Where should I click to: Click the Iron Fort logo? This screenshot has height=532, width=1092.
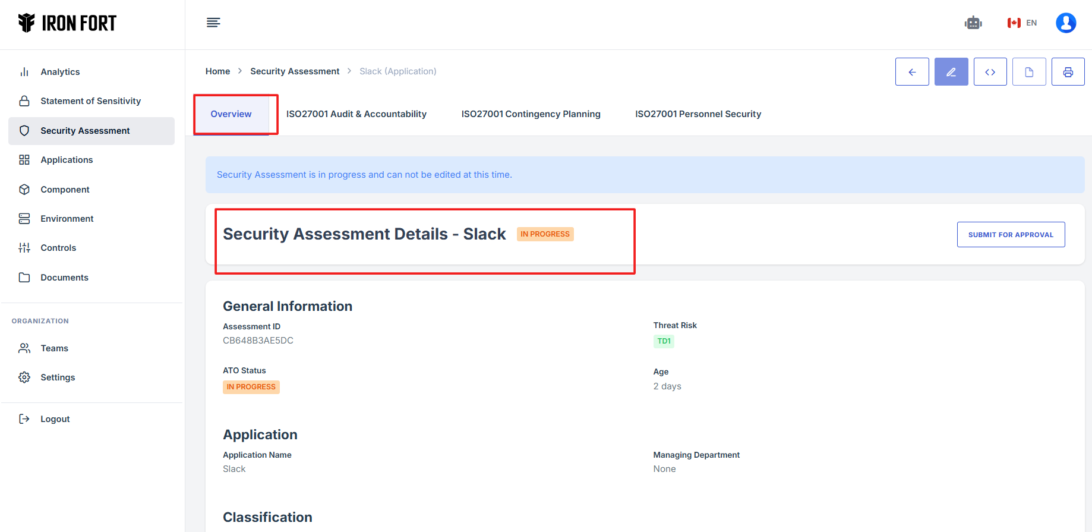[67, 23]
